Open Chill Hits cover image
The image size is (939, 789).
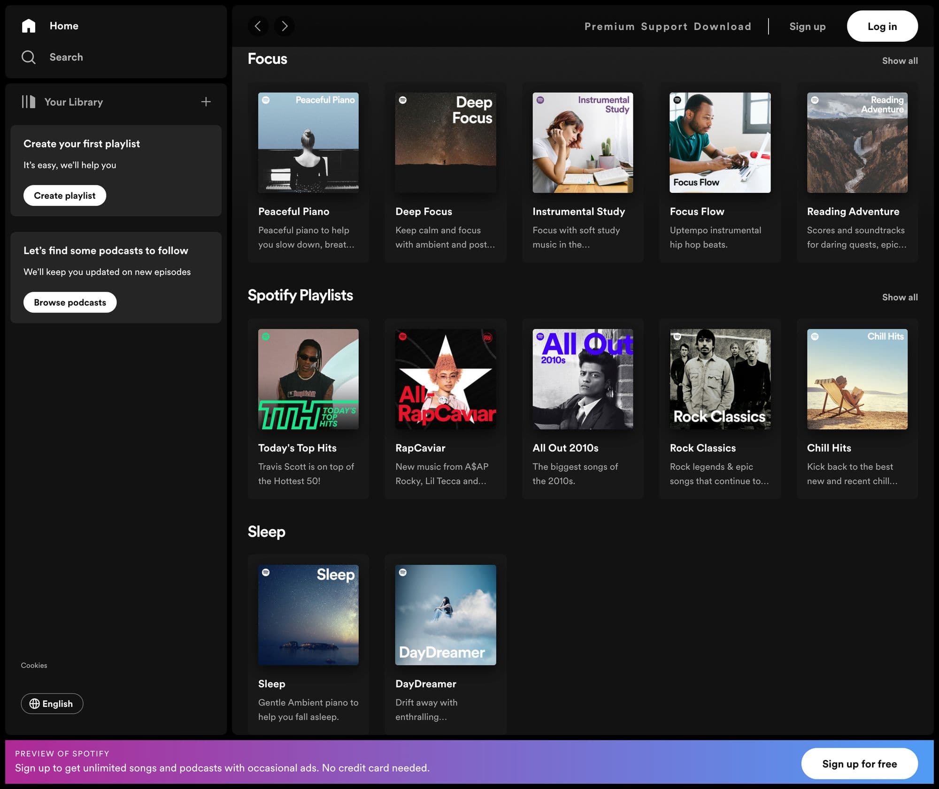click(x=857, y=379)
